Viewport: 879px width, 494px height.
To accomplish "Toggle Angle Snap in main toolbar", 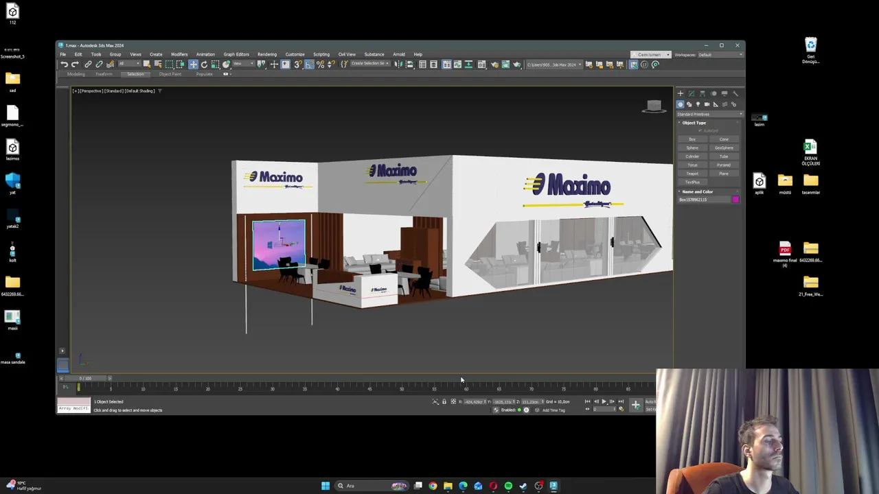I will tap(309, 64).
